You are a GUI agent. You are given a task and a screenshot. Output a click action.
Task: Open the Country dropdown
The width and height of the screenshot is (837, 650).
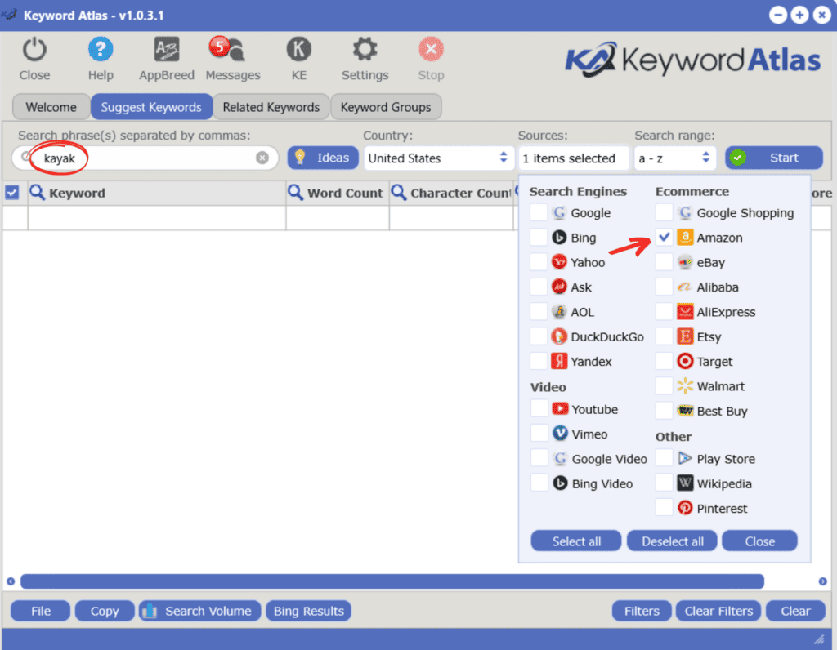tap(438, 158)
